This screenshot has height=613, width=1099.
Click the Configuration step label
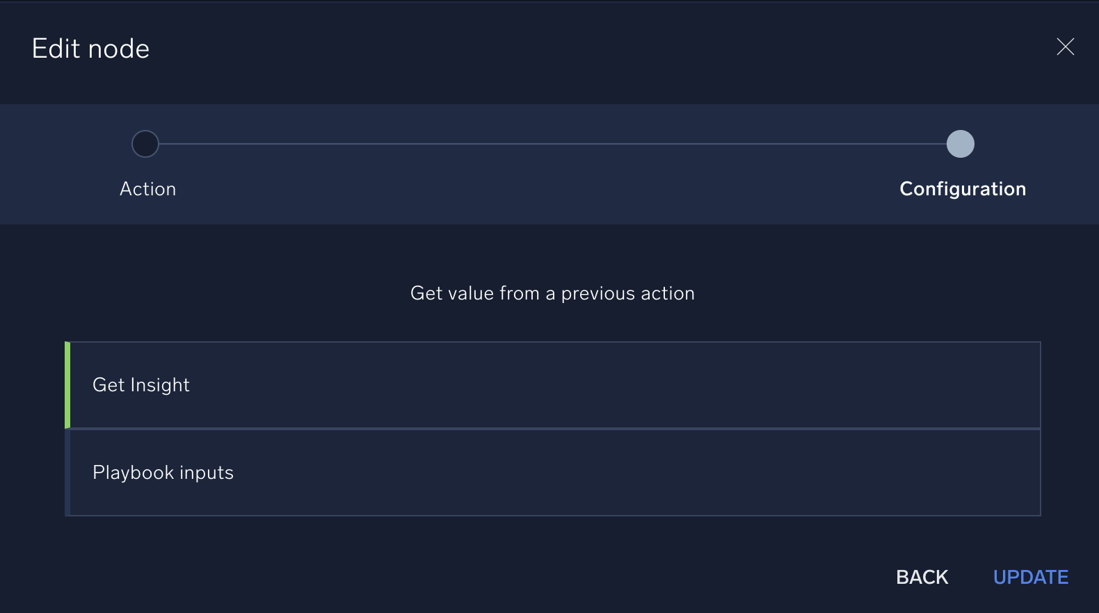pyautogui.click(x=963, y=188)
